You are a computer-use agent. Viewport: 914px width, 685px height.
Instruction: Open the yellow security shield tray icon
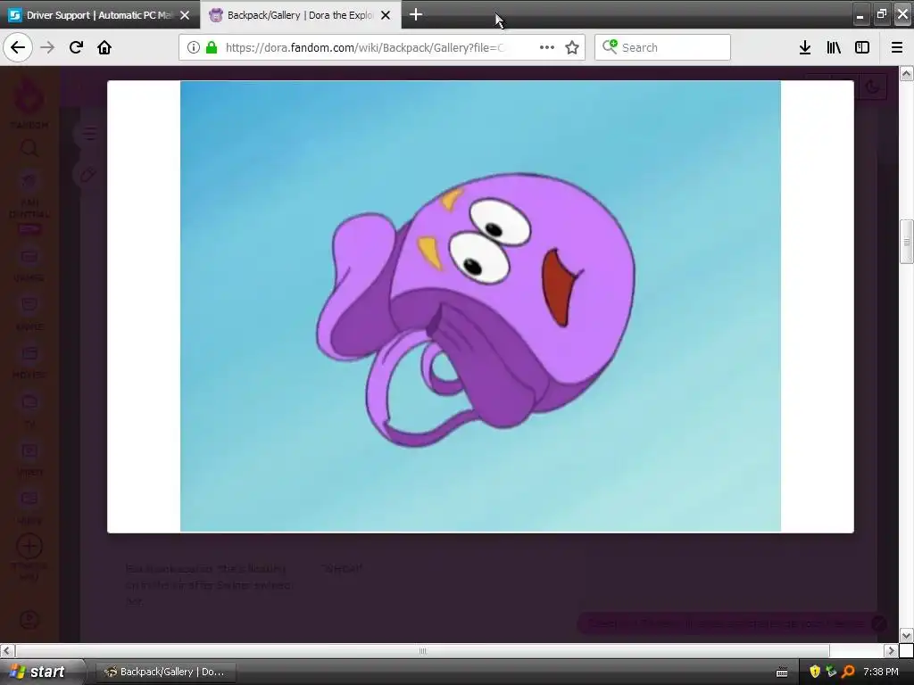[814, 672]
